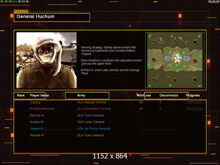Viewport: 220px width, 165px height.
Task: Click General Huchum's portrait image
Action: tap(46, 60)
